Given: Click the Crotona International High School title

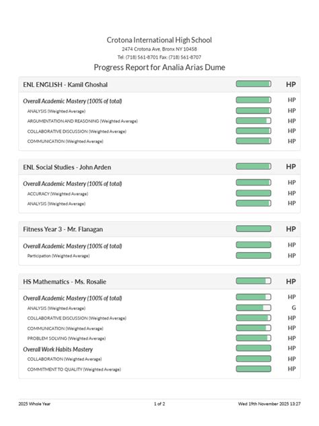Looking at the screenshot, I should click(x=159, y=40).
